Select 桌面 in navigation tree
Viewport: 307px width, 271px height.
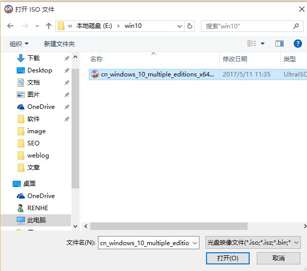29,184
